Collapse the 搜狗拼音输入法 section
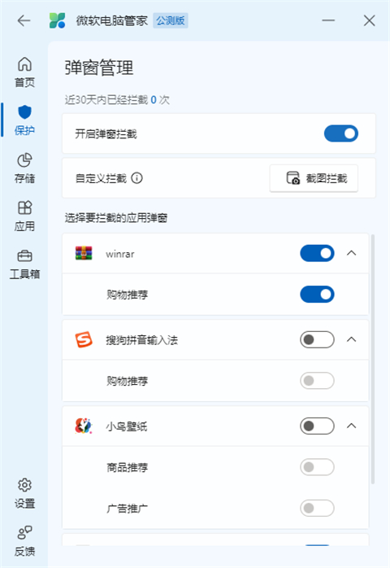 pos(351,339)
